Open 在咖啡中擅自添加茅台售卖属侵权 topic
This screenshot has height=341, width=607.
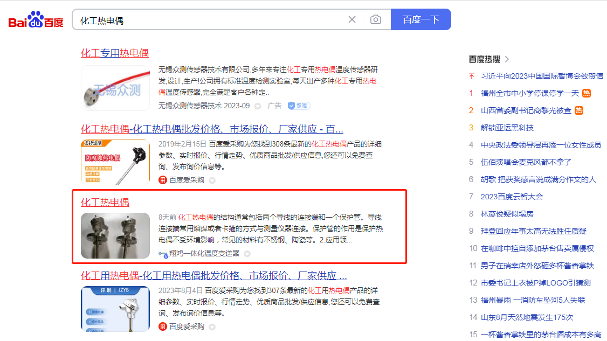click(537, 248)
